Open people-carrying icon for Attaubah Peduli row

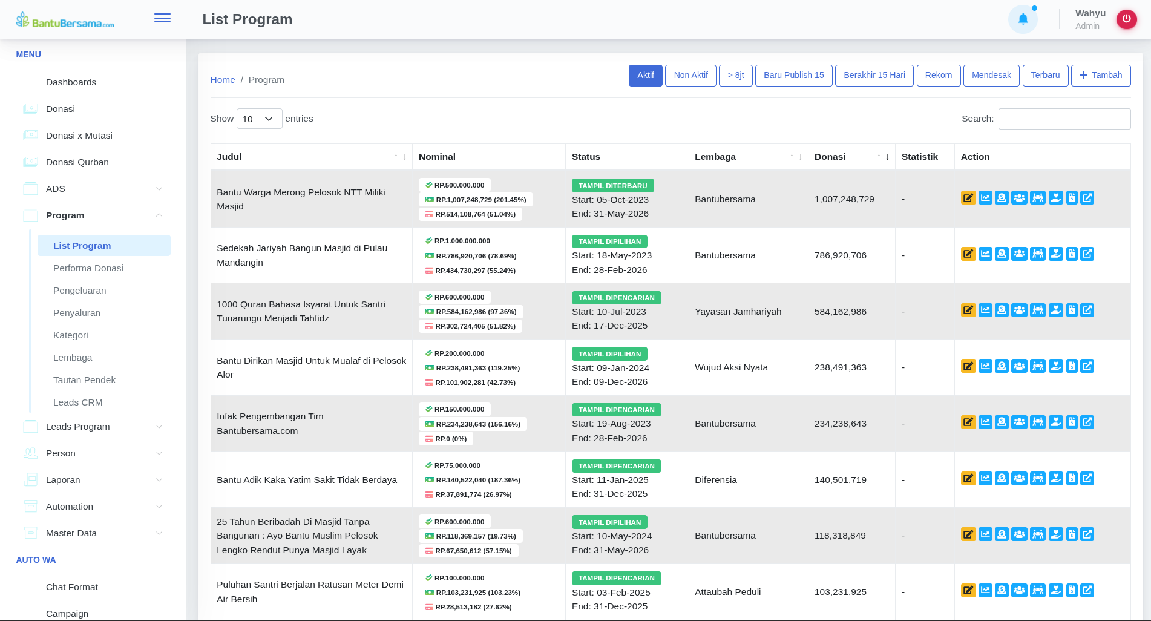pos(1038,591)
